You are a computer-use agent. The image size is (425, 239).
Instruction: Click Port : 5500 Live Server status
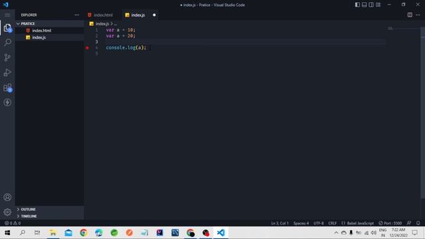[x=390, y=223]
